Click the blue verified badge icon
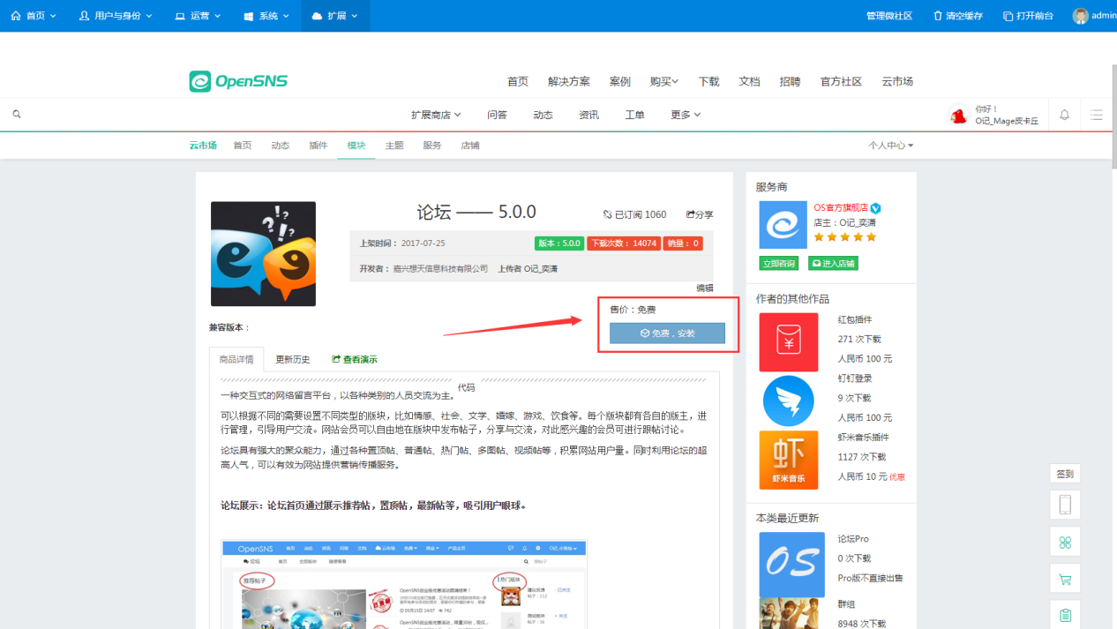 pos(875,208)
